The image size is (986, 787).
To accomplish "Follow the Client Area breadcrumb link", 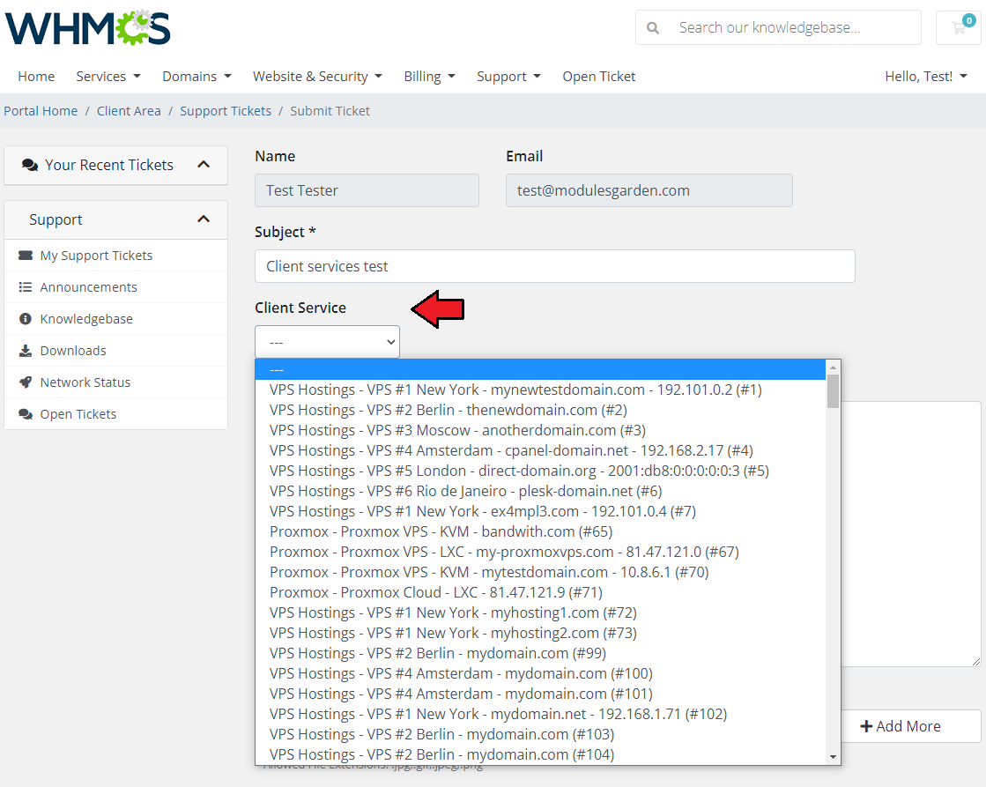I will 129,111.
